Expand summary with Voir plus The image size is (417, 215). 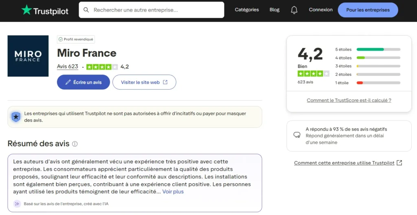click(x=173, y=191)
